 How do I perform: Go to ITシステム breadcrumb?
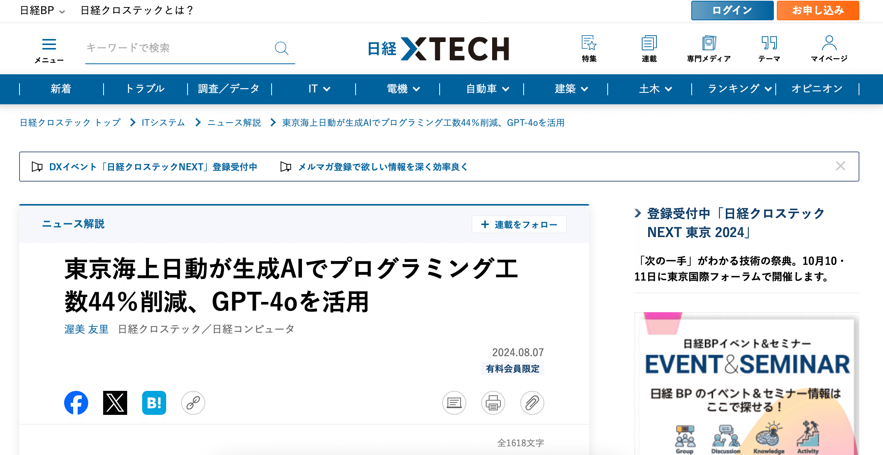[163, 123]
